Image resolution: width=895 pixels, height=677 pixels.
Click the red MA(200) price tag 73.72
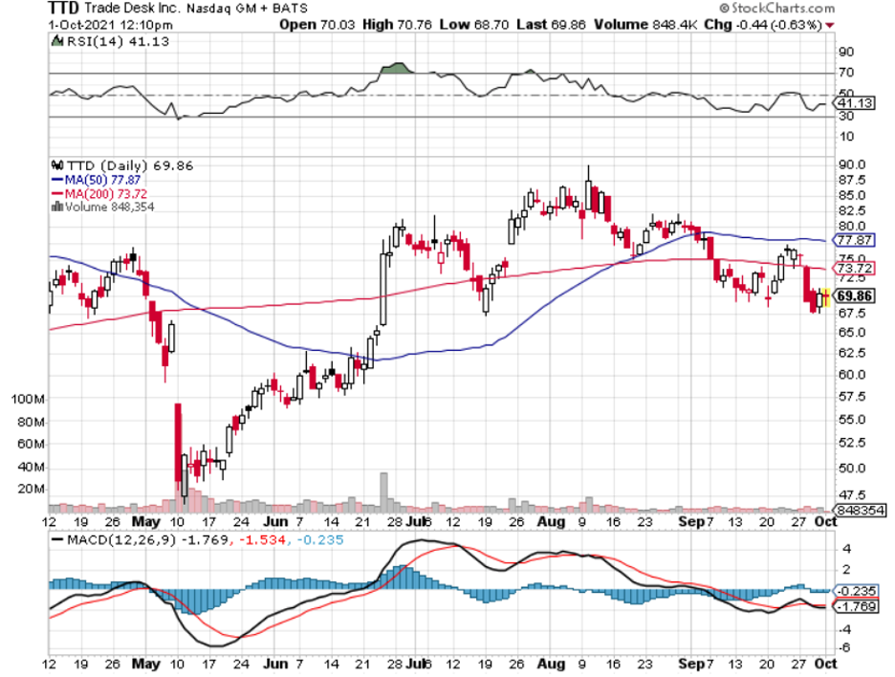[854, 269]
